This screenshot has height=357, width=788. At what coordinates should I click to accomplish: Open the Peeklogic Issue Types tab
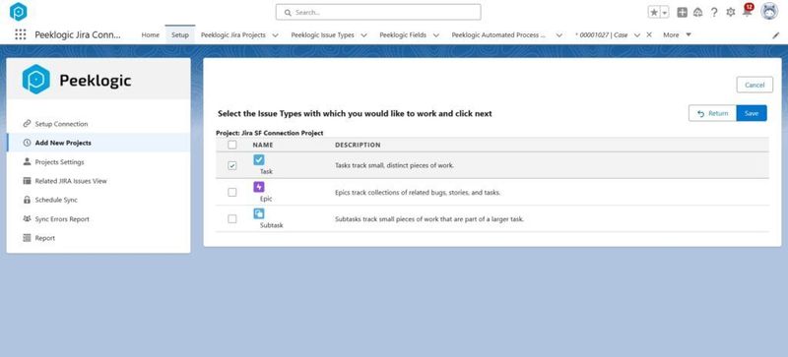point(323,35)
